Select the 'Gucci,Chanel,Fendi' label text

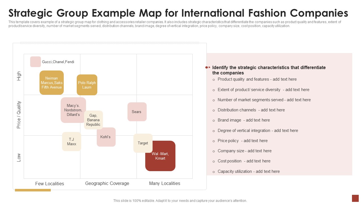click(58, 62)
